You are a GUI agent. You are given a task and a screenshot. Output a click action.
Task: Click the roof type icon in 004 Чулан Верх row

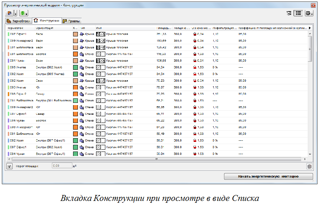click(82, 61)
